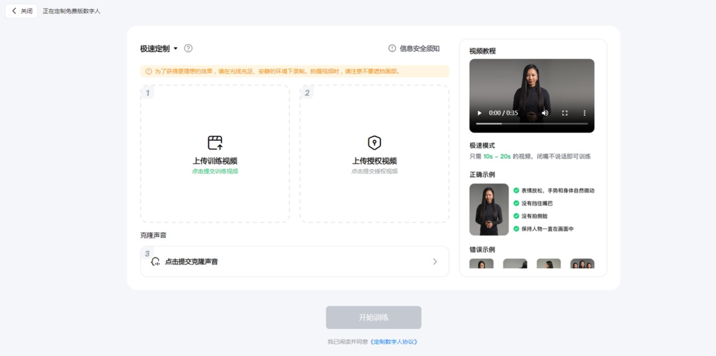Image resolution: width=716 pixels, height=356 pixels.
Task: Play the tutorial video
Action: point(480,113)
